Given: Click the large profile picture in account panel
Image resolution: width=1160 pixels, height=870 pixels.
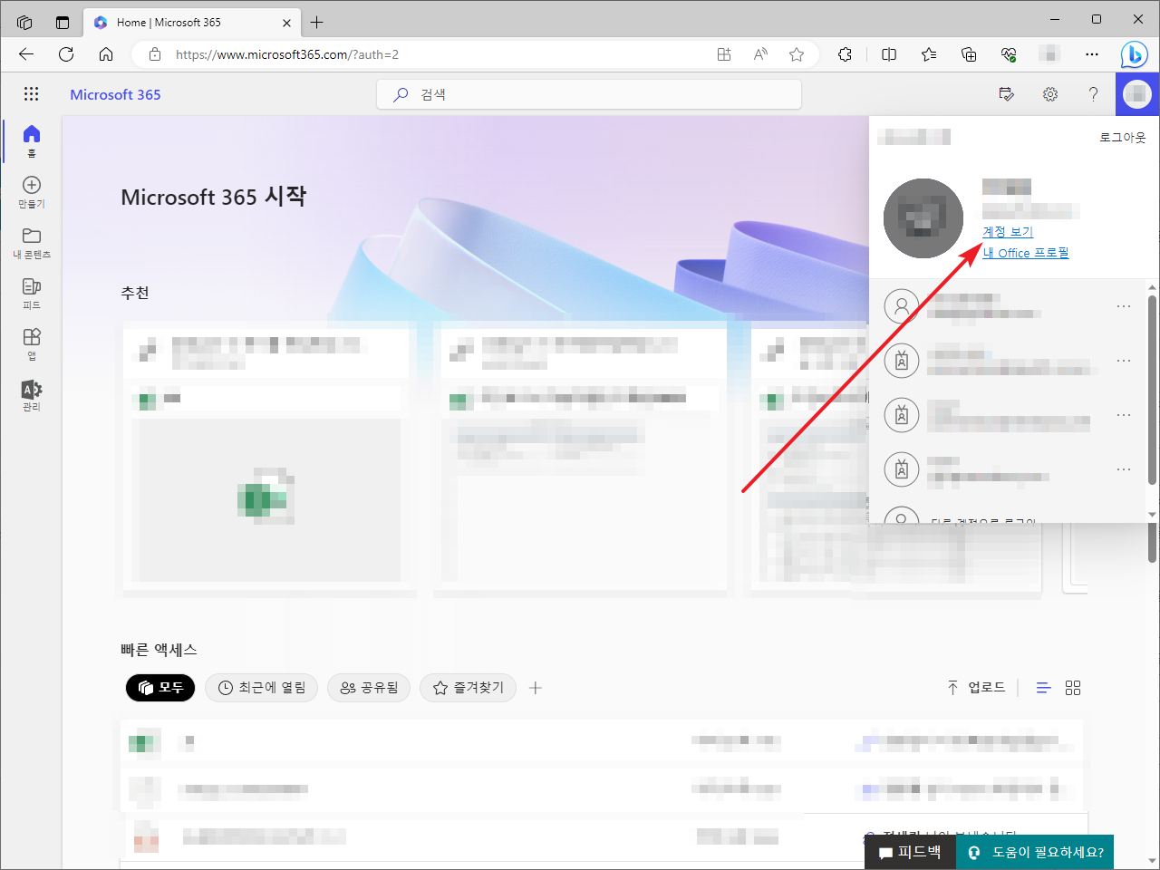Looking at the screenshot, I should [x=923, y=218].
